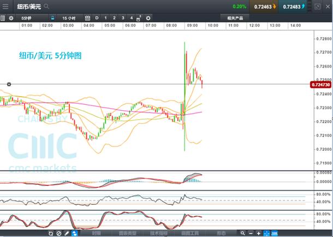Toggle the blue crosshair icon
Screen dimensions: 333x237
click(x=266, y=233)
